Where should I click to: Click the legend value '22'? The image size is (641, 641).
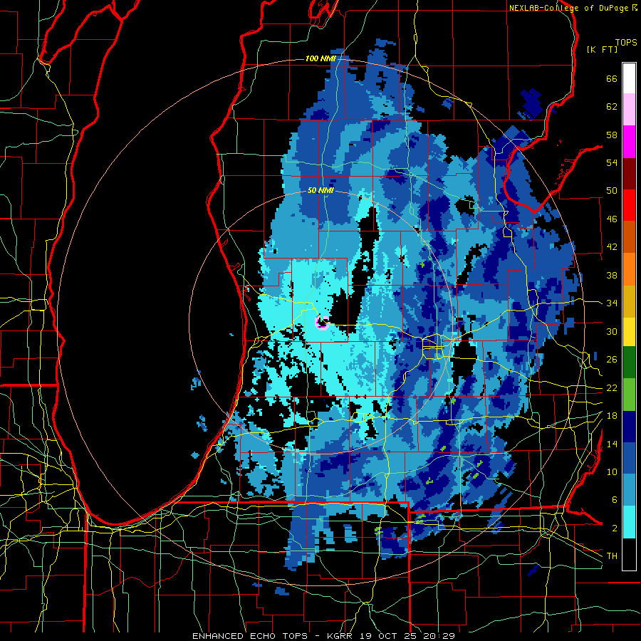(x=612, y=387)
